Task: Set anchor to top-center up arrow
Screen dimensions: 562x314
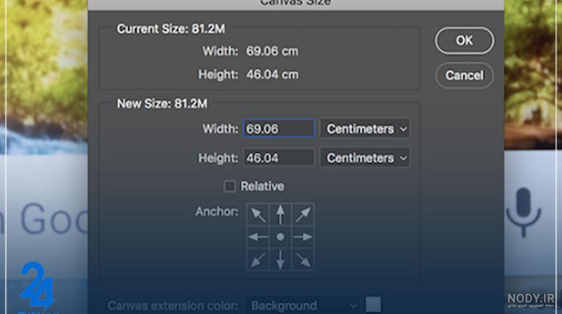Action: point(280,214)
